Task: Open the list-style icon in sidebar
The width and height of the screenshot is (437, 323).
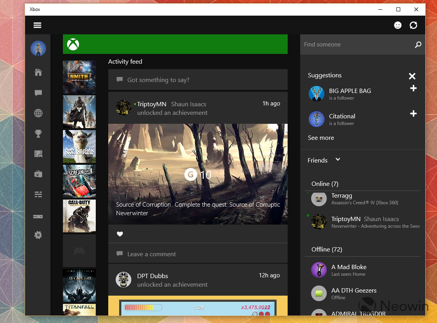Action: point(38,195)
